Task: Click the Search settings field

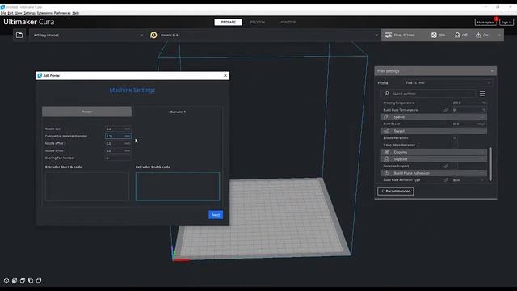Action: pos(428,94)
